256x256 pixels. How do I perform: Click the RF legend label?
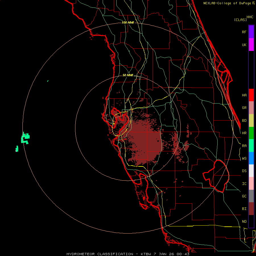[x=244, y=32]
